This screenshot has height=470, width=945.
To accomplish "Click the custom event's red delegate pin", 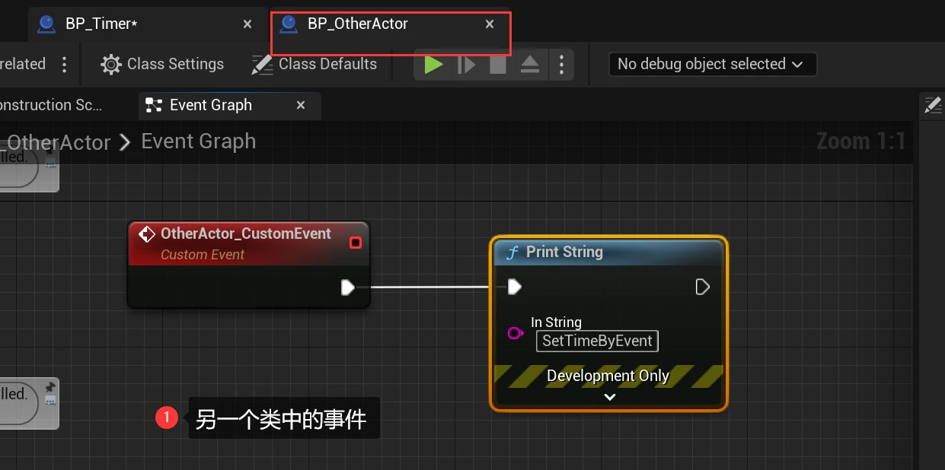I will [x=355, y=243].
